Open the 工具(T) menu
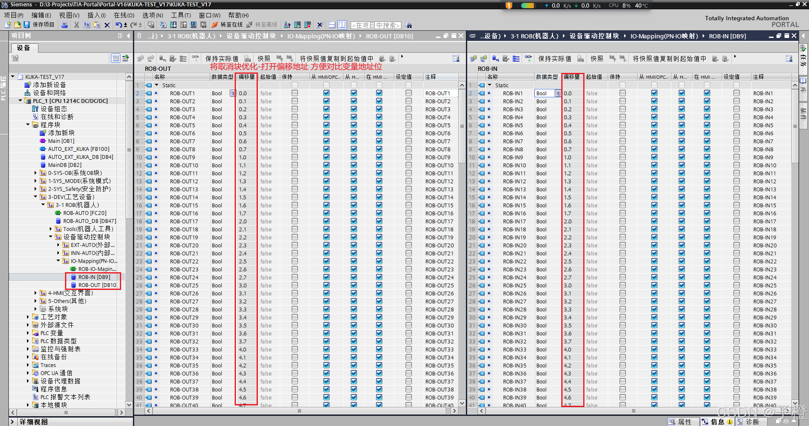The height and width of the screenshot is (426, 809). [181, 15]
